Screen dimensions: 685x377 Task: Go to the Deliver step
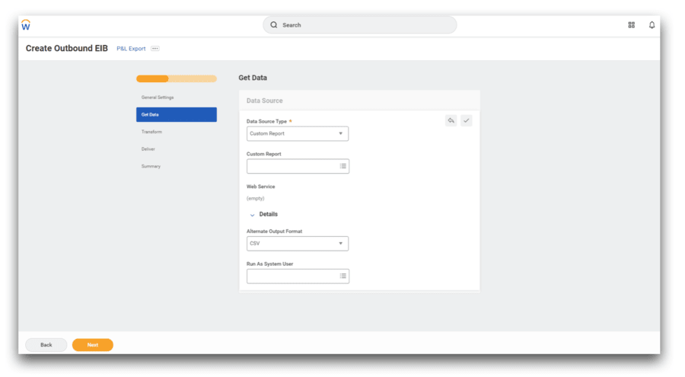[148, 149]
